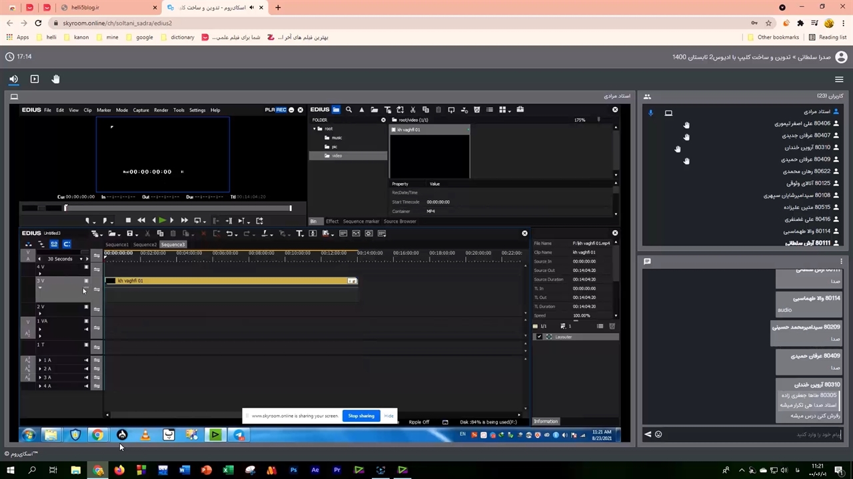Open the Create Title (T) tool
Viewport: 853px width, 479px height.
point(299,234)
